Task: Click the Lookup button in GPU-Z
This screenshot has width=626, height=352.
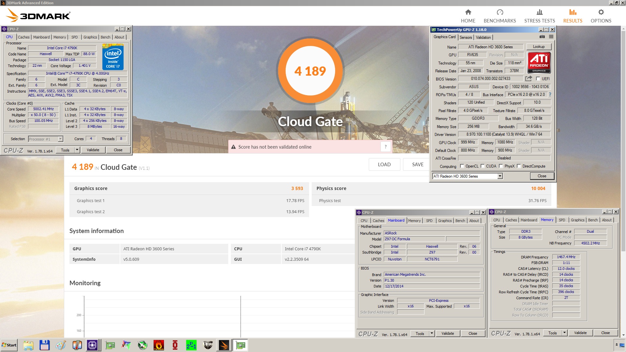Action: click(x=539, y=47)
